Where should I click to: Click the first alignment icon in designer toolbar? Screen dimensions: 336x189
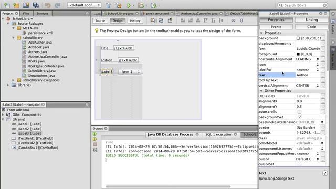(183, 20)
